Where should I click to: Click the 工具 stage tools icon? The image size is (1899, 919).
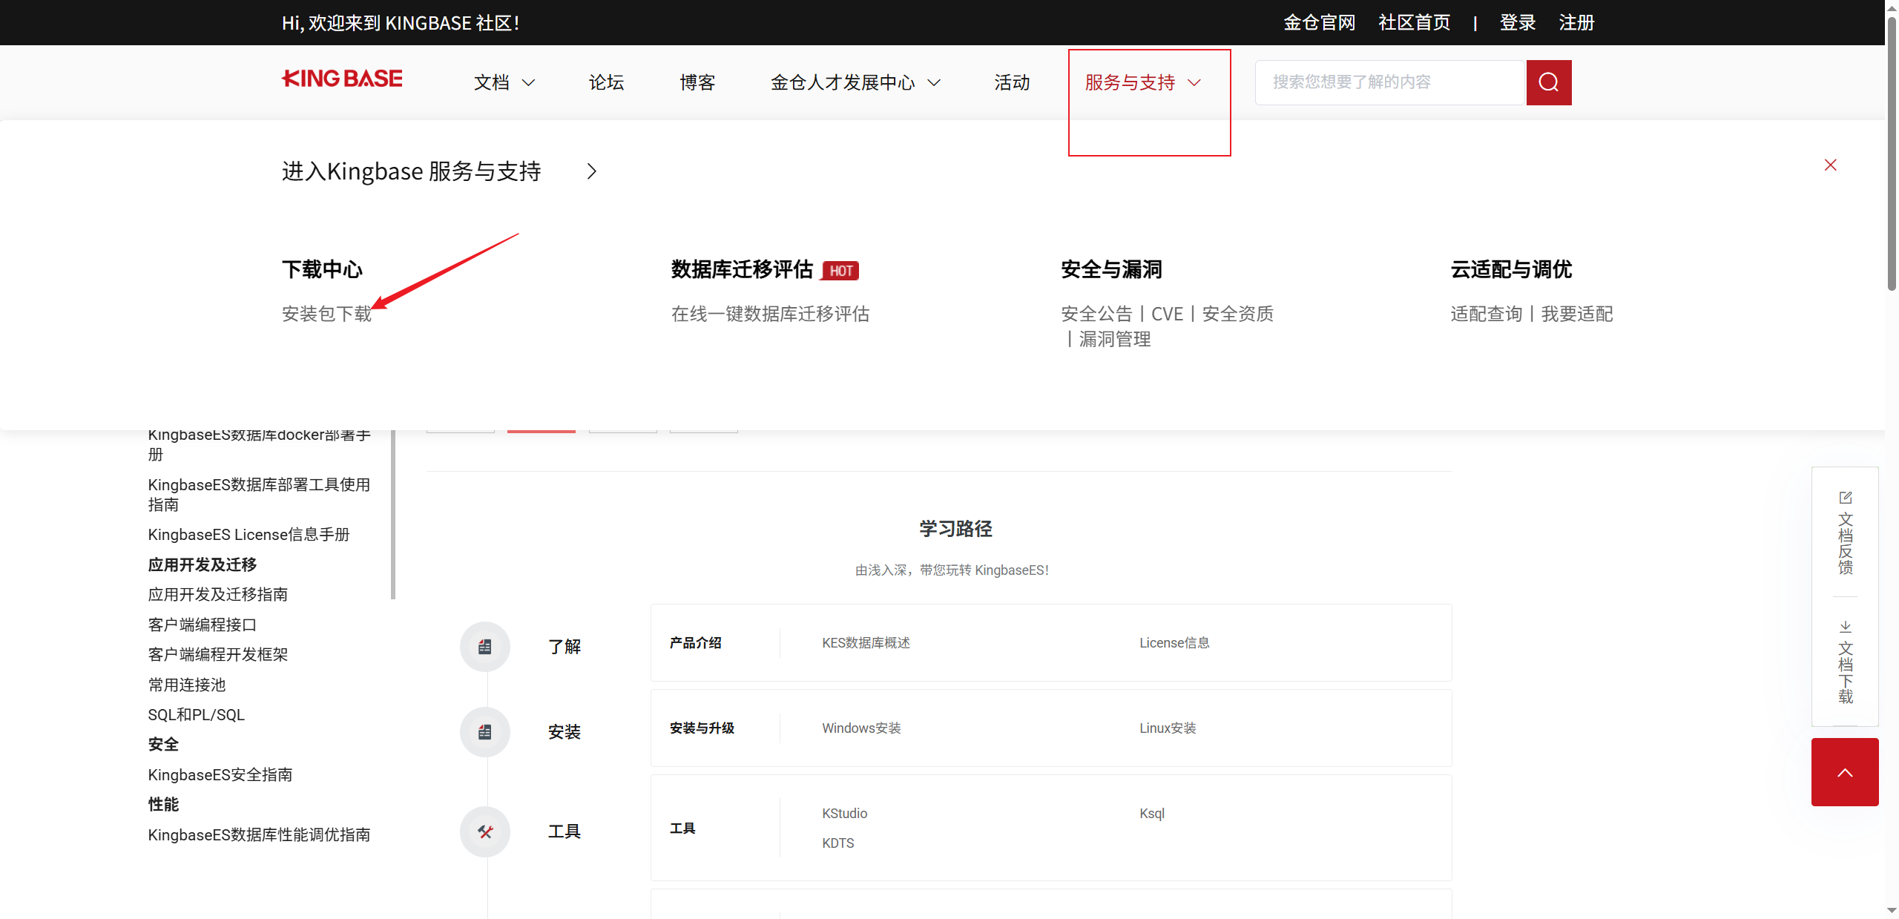pyautogui.click(x=484, y=831)
